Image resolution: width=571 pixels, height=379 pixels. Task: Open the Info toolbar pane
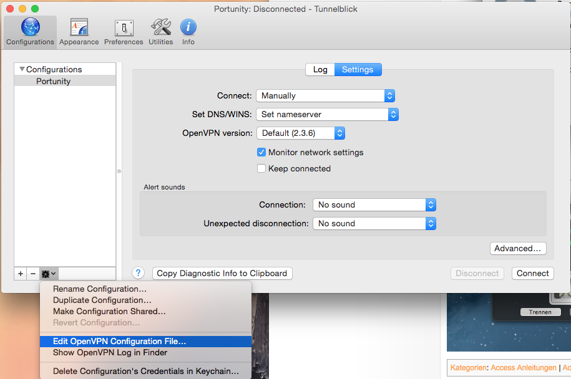pyautogui.click(x=188, y=32)
